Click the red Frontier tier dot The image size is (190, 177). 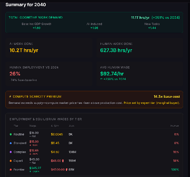coord(11,170)
